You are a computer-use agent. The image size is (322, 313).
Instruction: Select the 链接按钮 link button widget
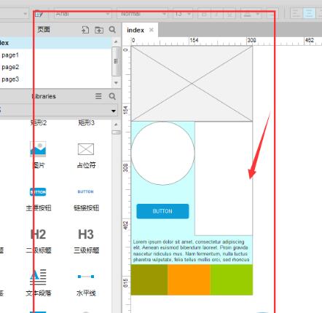(86, 199)
